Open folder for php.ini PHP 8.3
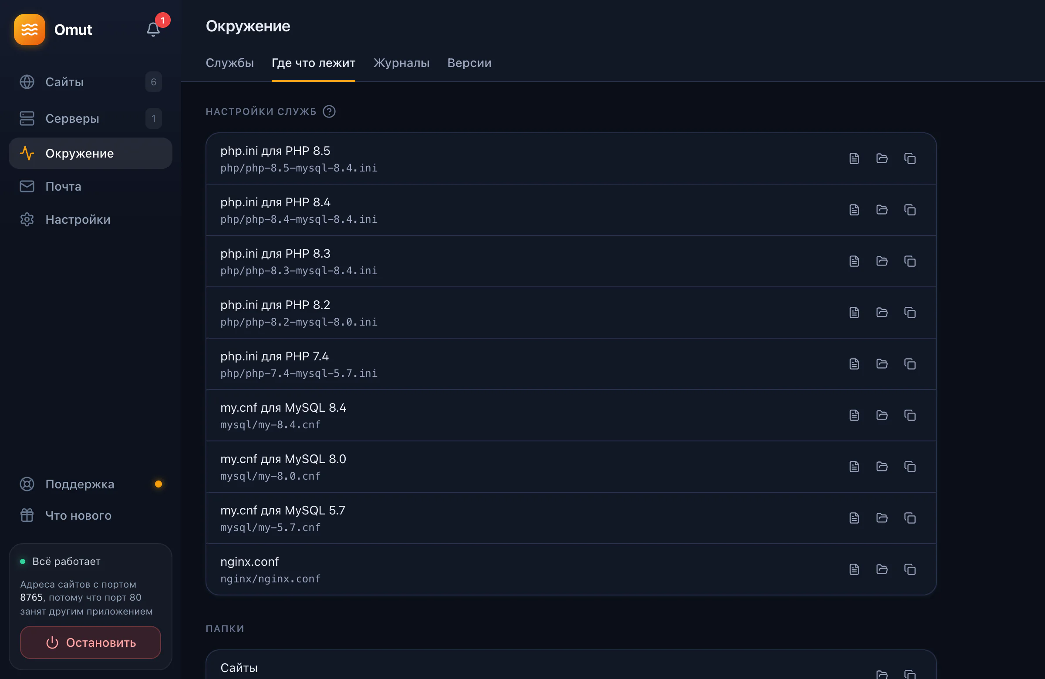 click(882, 261)
